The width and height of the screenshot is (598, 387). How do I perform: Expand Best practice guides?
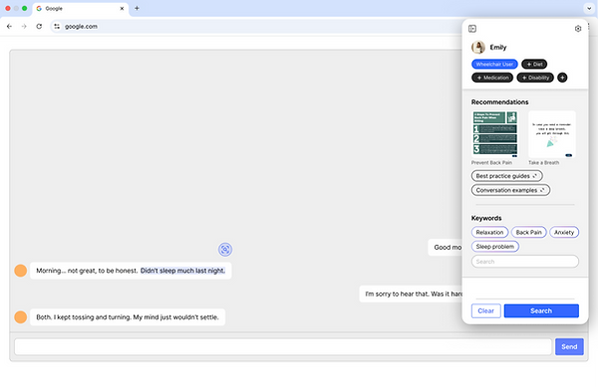[x=507, y=176]
